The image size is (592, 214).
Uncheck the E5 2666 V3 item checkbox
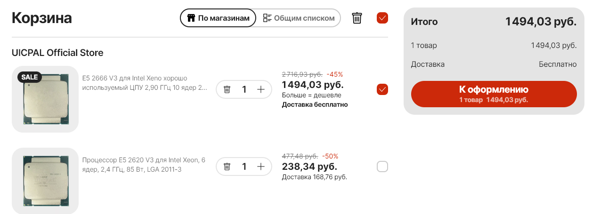[x=382, y=89]
